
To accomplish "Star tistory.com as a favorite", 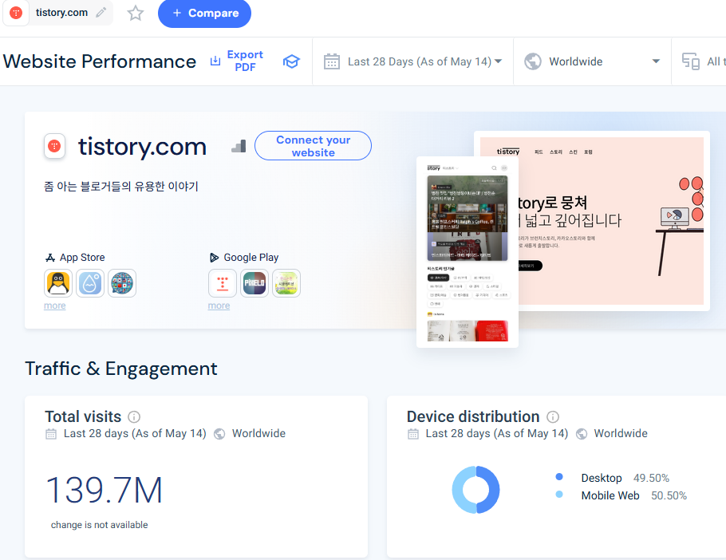I will [x=135, y=13].
